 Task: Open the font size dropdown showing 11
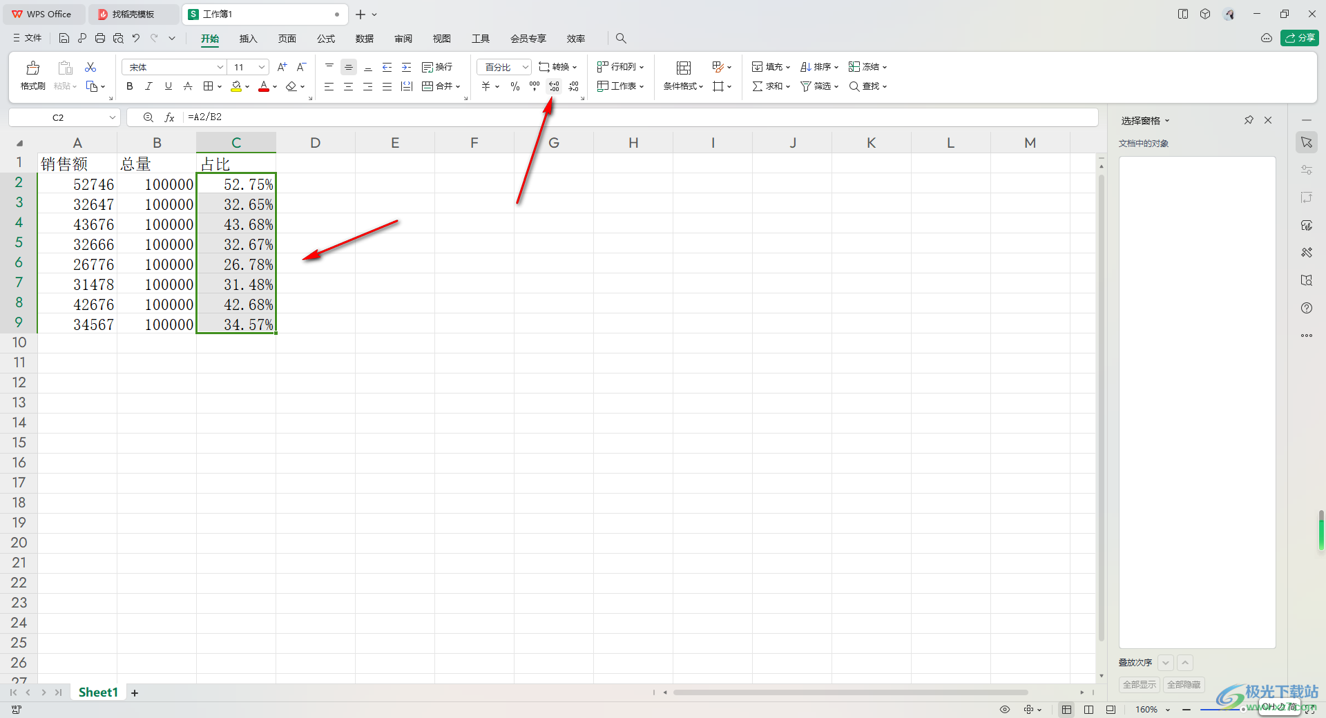click(262, 67)
